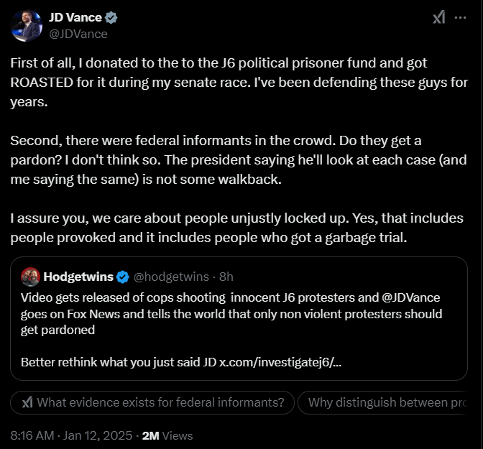Open Grok from the tweet header icon
Image resolution: width=483 pixels, height=449 pixels.
pos(438,18)
